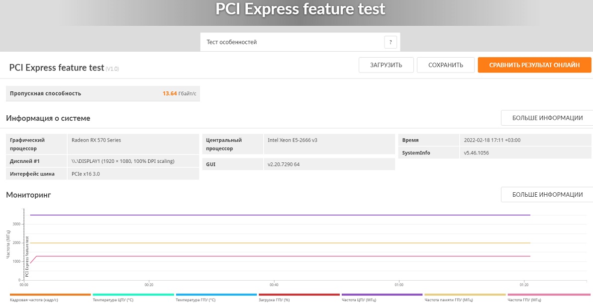Screen dimensions: 593x304
Task: Click the question mark help button
Action: (391, 42)
